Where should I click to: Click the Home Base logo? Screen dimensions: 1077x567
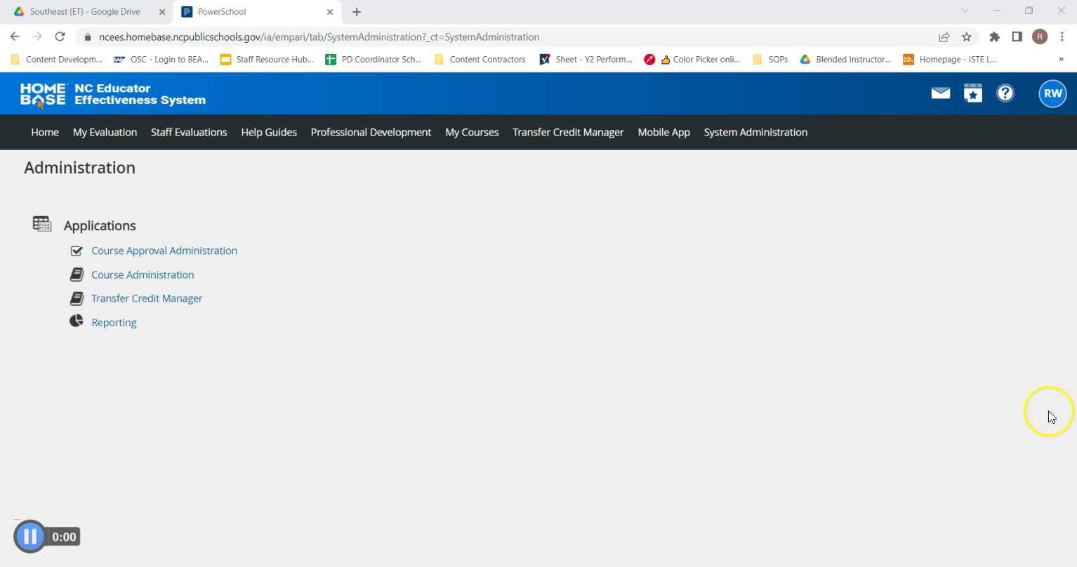(x=43, y=94)
